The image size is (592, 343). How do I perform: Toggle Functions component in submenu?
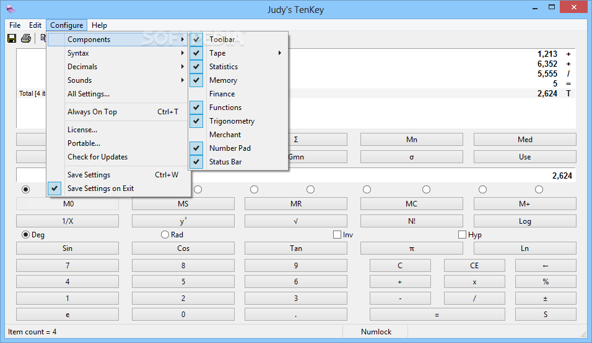[x=238, y=108]
